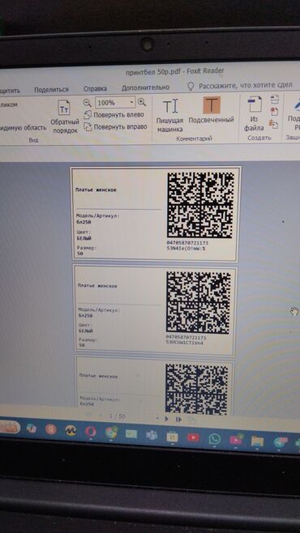This screenshot has width=300, height=533.
Task: Select the Пишущая машинка typewriter tool
Action: (x=169, y=116)
